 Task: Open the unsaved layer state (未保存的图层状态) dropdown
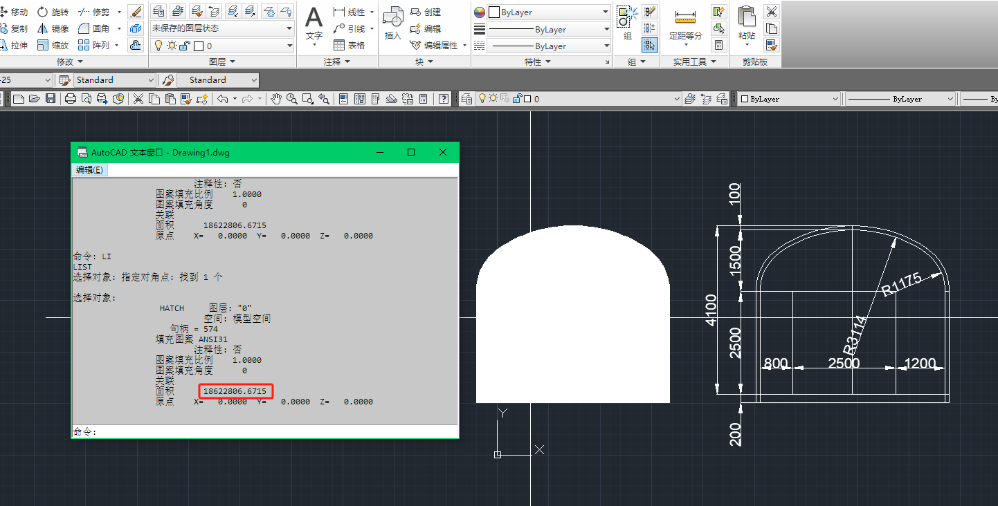click(x=222, y=28)
